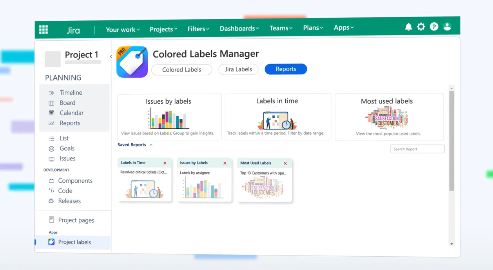Expand the Projects dropdown menu
The image size is (493, 270).
click(163, 29)
